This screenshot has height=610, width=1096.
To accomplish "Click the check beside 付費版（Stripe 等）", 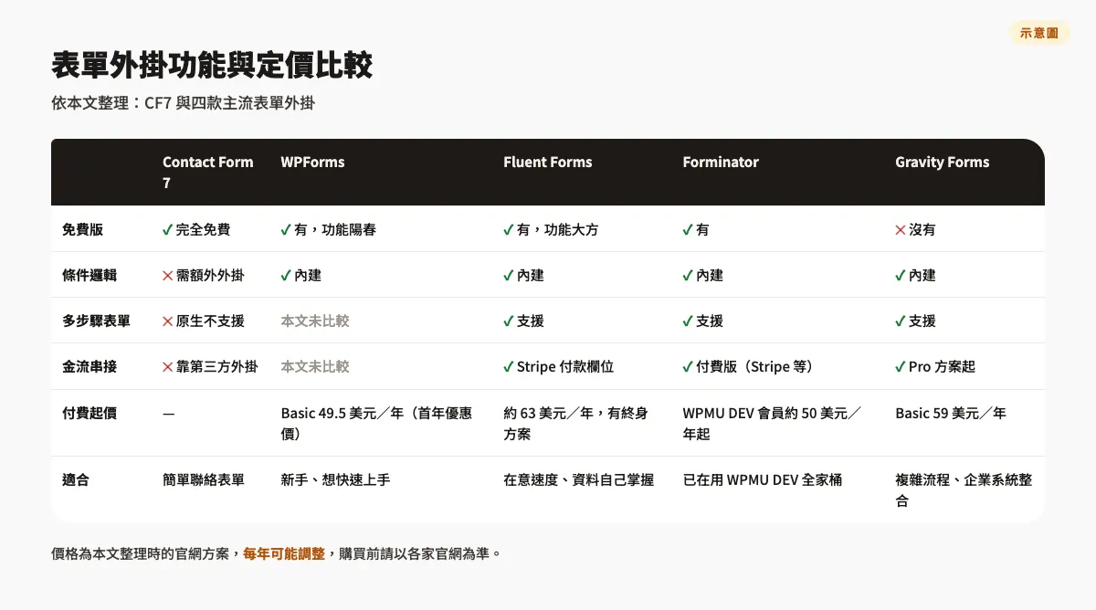I will pos(688,366).
